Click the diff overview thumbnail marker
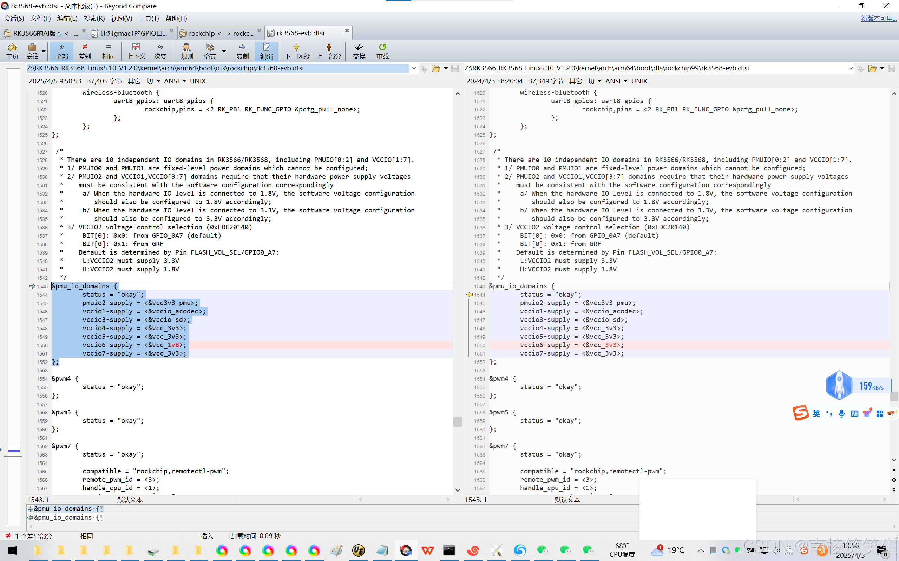This screenshot has width=899, height=561. pyautogui.click(x=14, y=451)
